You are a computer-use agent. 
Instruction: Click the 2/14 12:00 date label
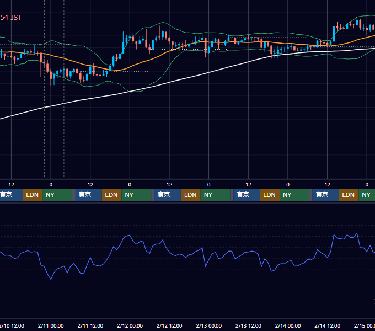(327, 325)
